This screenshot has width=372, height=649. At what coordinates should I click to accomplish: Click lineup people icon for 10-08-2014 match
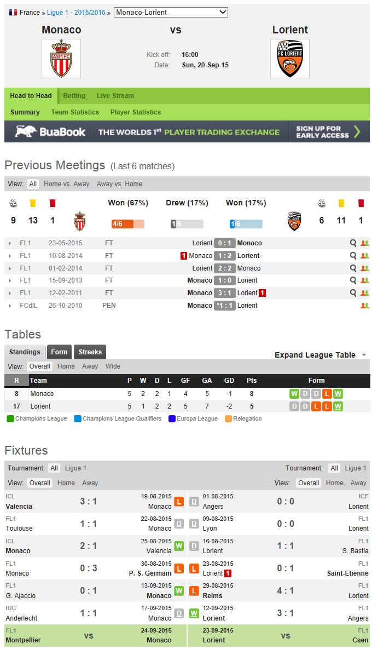click(x=365, y=256)
